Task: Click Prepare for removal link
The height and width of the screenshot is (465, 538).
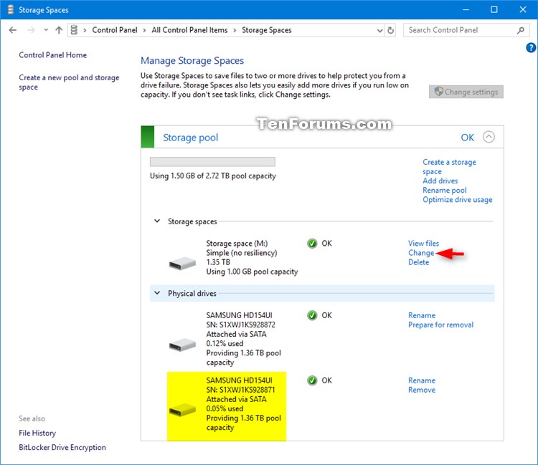Action: pyautogui.click(x=440, y=325)
